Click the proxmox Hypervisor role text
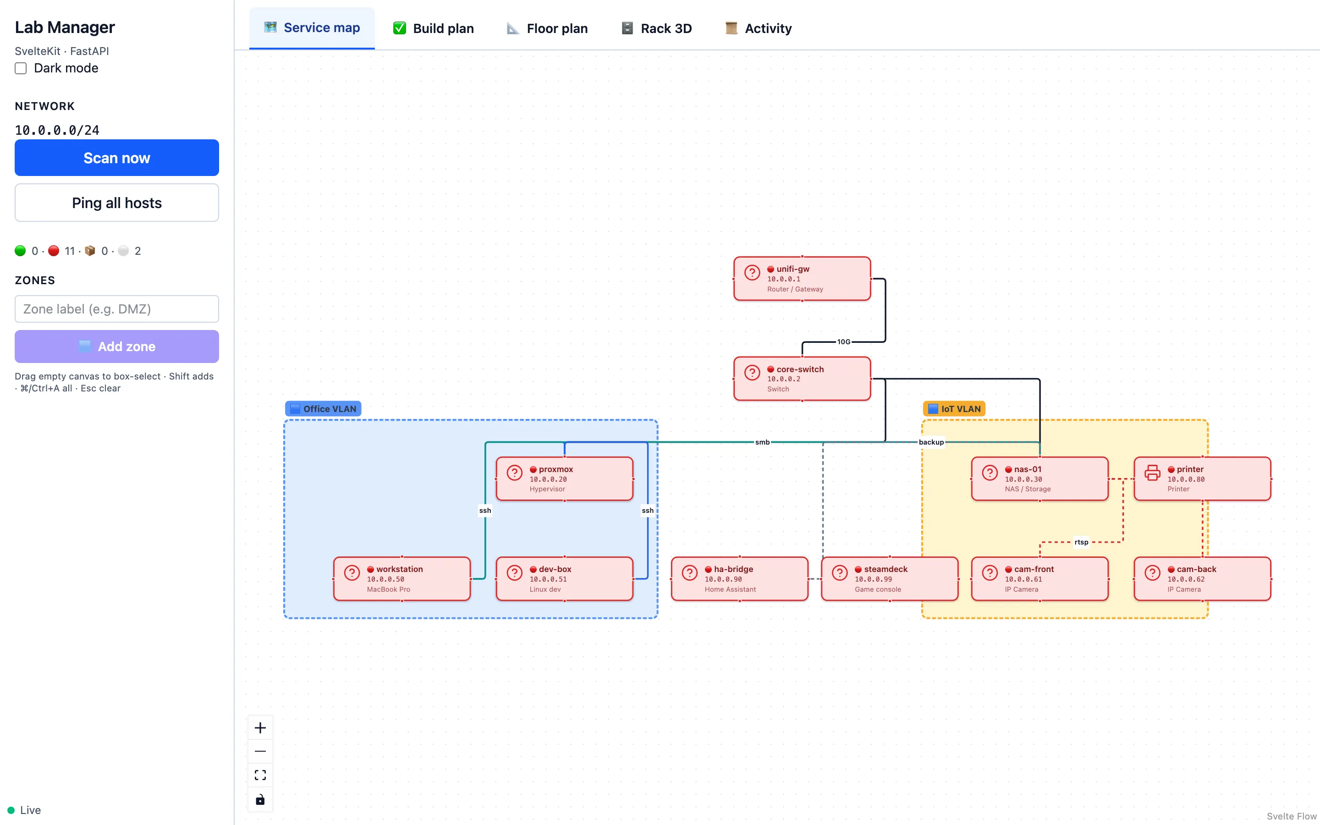This screenshot has height=825, width=1320. (x=547, y=489)
